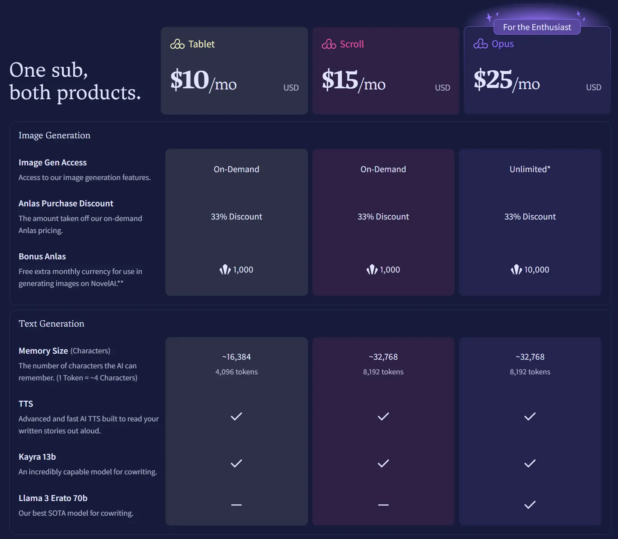Click 8,192 tokens under Scroll
Viewport: 618px width, 539px height.
click(383, 372)
